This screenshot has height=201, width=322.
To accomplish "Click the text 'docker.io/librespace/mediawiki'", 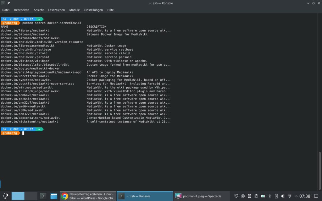I will point(28,46).
